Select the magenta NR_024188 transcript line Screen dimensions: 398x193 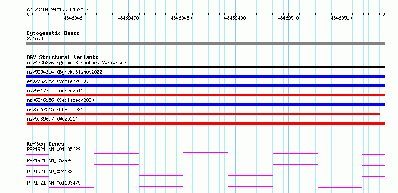click(206, 176)
